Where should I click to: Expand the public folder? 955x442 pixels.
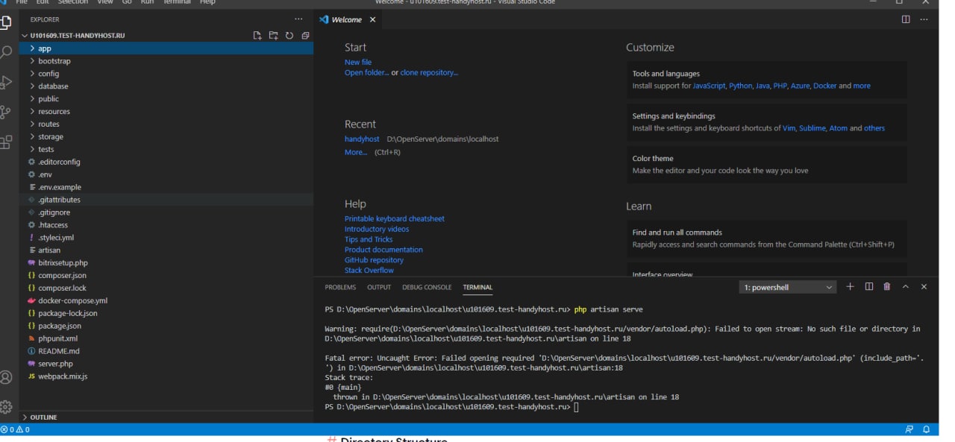[166, 99]
